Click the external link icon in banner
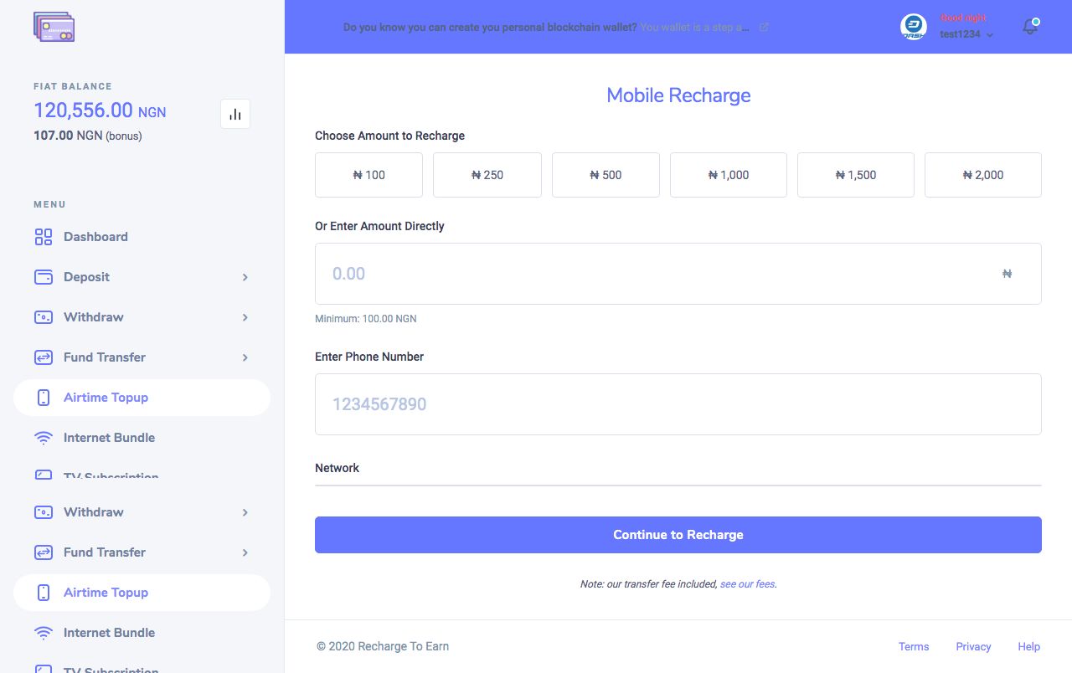The width and height of the screenshot is (1072, 673). coord(764,28)
